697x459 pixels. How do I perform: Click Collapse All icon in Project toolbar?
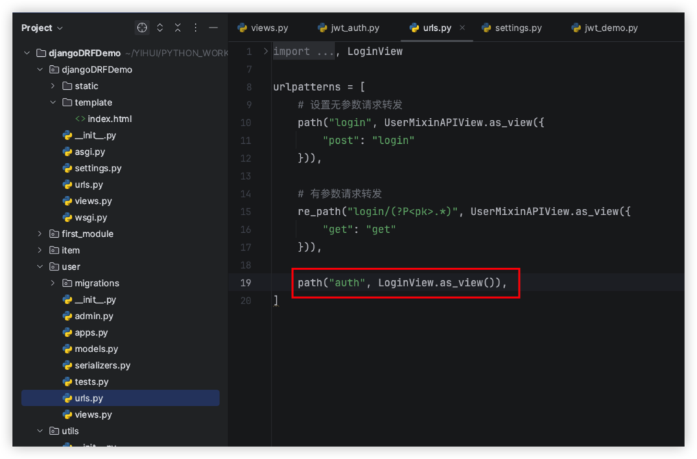coord(178,28)
